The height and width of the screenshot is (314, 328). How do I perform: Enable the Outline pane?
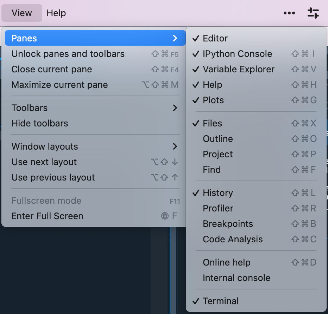(x=217, y=139)
